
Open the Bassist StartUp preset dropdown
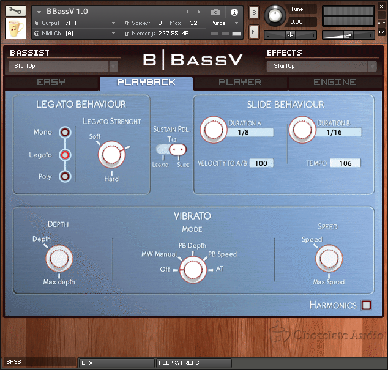pyautogui.click(x=63, y=66)
